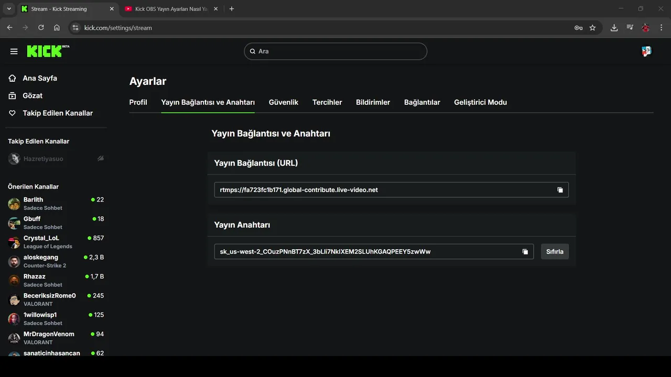Switch to the Bağlantılar tab
Screen dimensions: 671x377
(422, 103)
